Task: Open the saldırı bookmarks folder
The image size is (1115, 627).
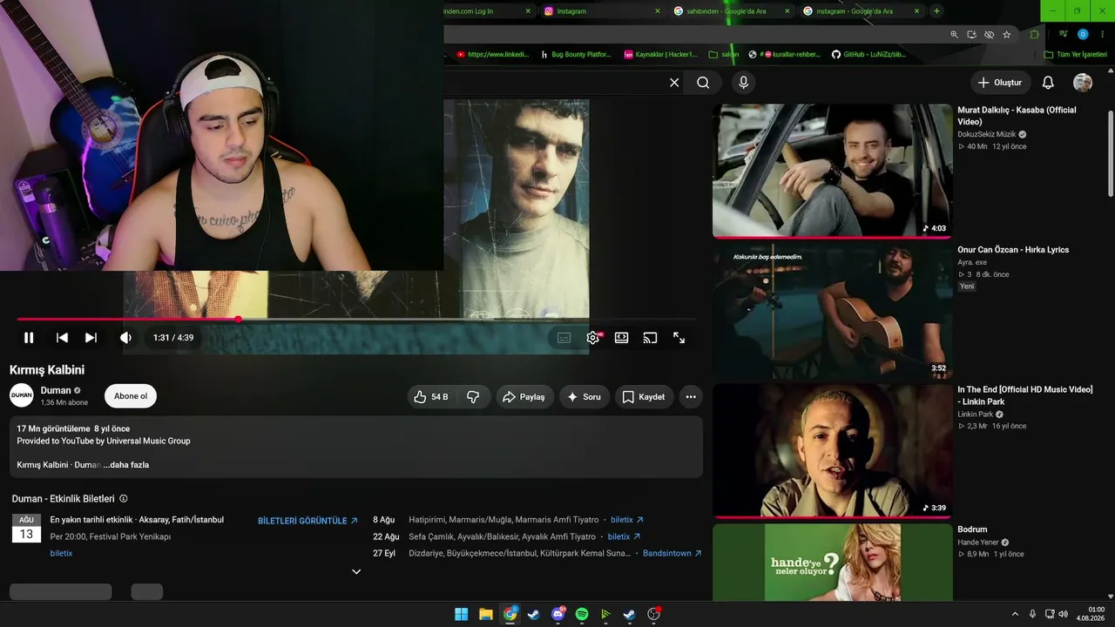Action: [724, 54]
